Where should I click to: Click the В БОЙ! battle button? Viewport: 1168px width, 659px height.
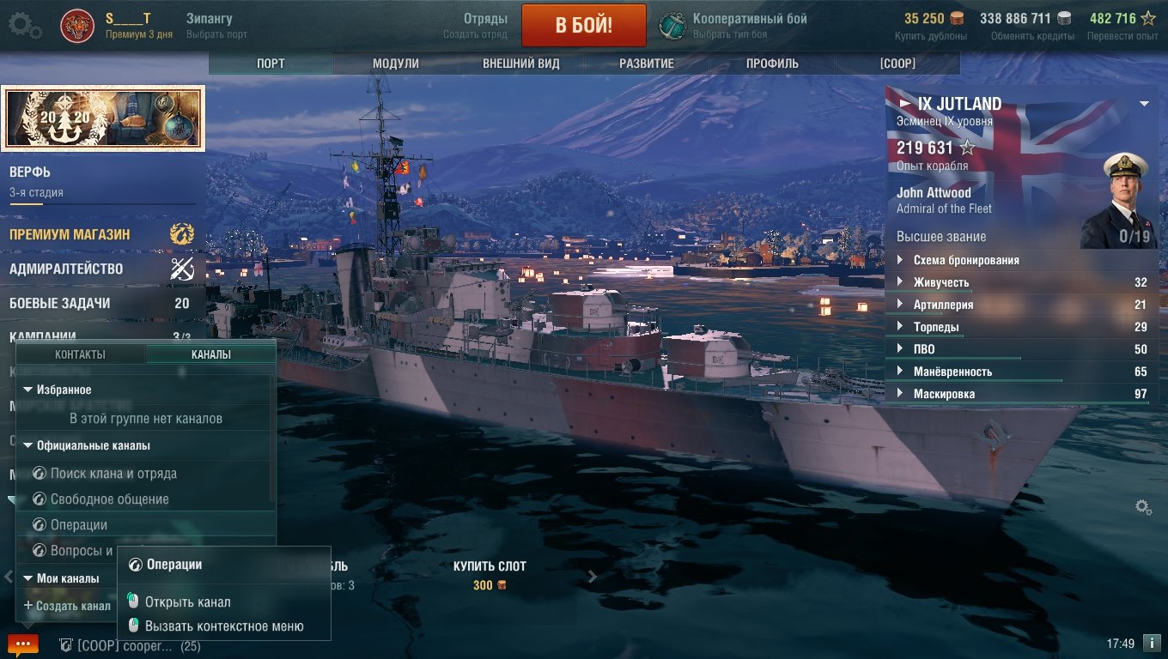click(584, 25)
